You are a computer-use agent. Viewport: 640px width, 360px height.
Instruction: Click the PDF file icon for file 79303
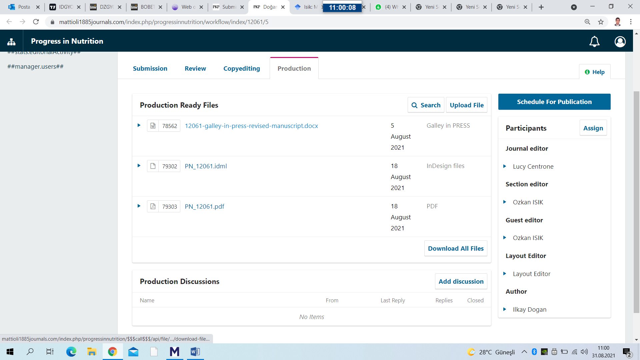pyautogui.click(x=153, y=206)
